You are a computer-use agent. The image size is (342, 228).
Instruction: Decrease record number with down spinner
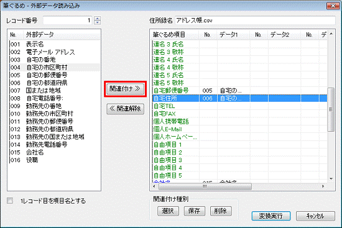pyautogui.click(x=98, y=22)
